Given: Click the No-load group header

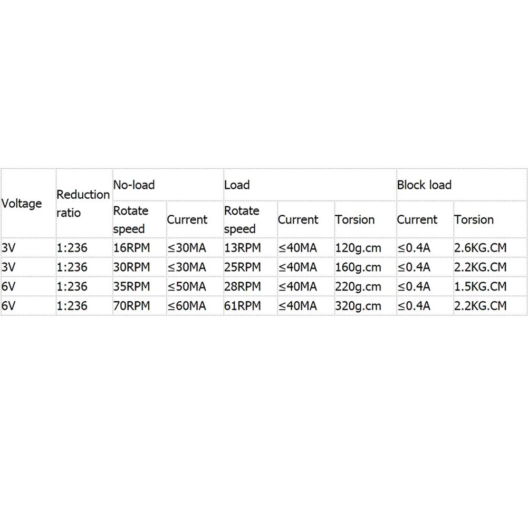Looking at the screenshot, I should (x=168, y=185).
